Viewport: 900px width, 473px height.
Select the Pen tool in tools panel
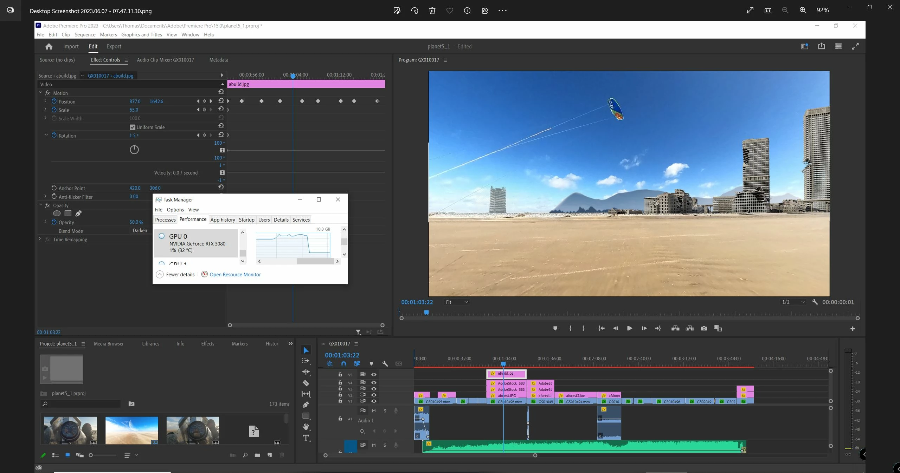coord(306,405)
